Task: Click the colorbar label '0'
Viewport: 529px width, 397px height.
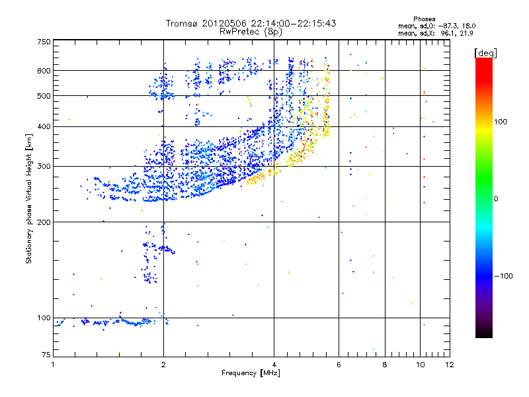Action: (496, 199)
